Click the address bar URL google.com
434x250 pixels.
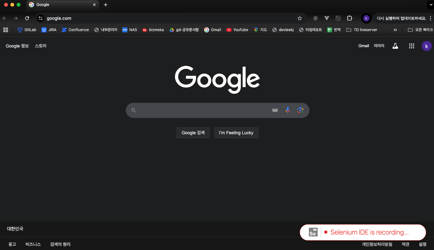coord(59,18)
